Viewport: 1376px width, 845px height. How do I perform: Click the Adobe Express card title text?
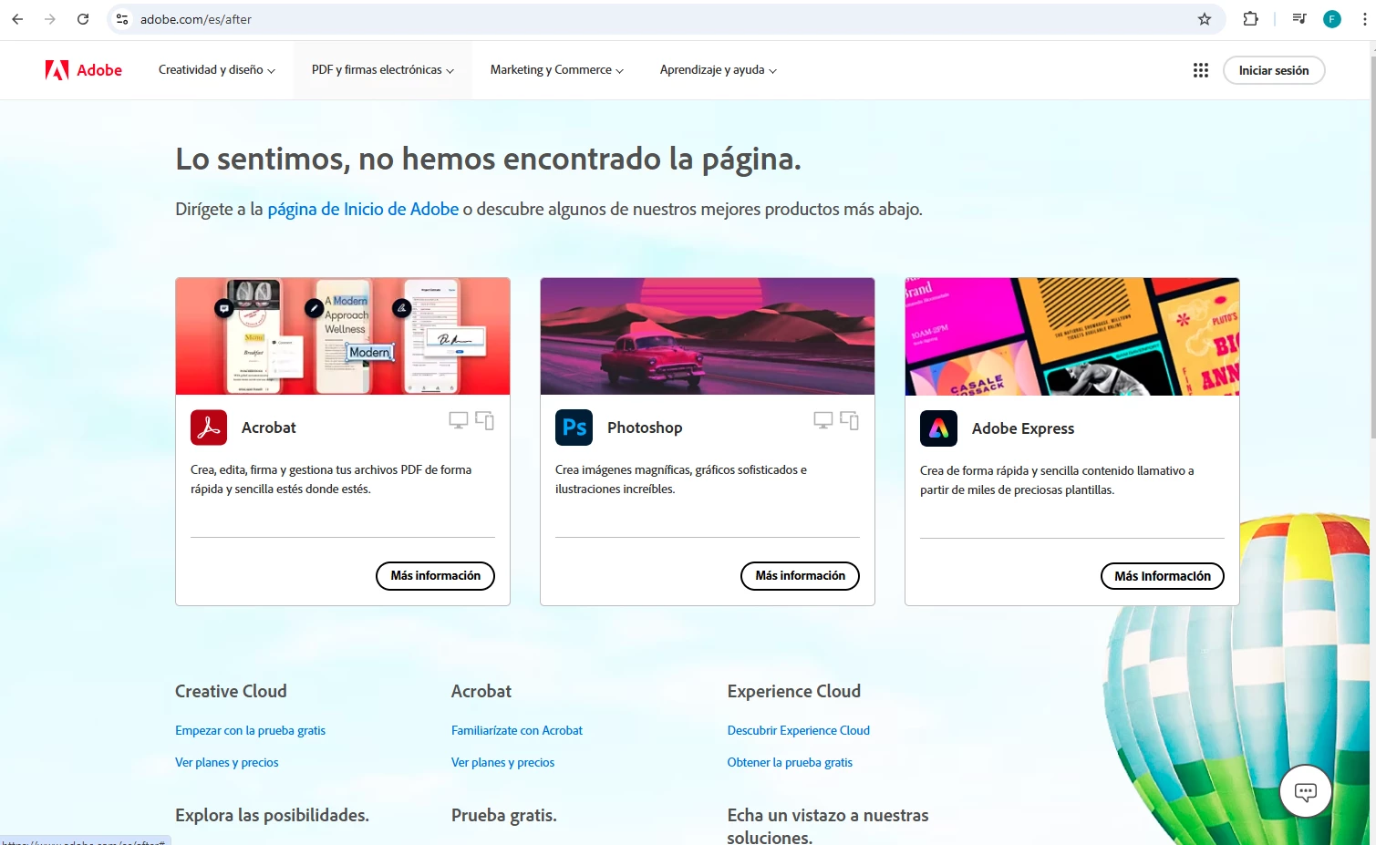pos(1023,428)
